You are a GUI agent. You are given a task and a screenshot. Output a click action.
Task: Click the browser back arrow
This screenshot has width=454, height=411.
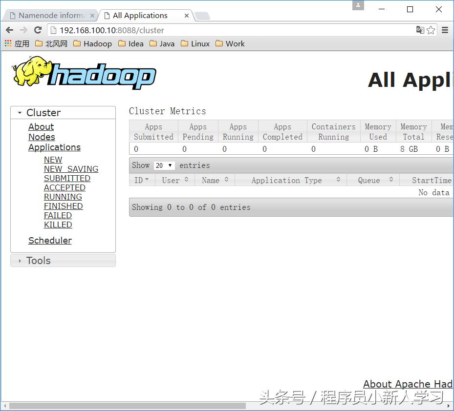(10, 30)
